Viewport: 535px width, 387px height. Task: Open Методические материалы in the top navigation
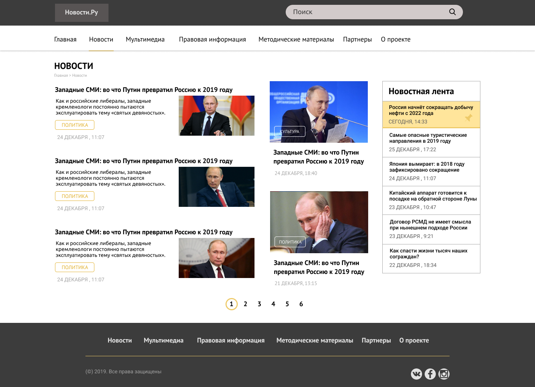click(x=296, y=39)
